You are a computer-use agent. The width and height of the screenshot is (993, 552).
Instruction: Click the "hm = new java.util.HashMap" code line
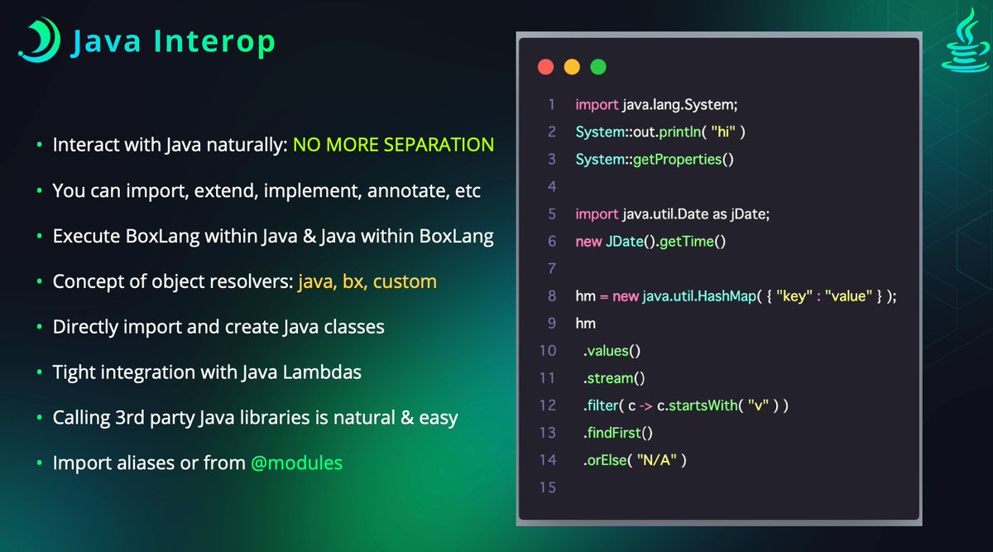pos(736,295)
